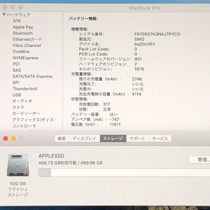210x210 pixels.
Task: Select コントローラ in sidebar
Action: tap(24, 126)
